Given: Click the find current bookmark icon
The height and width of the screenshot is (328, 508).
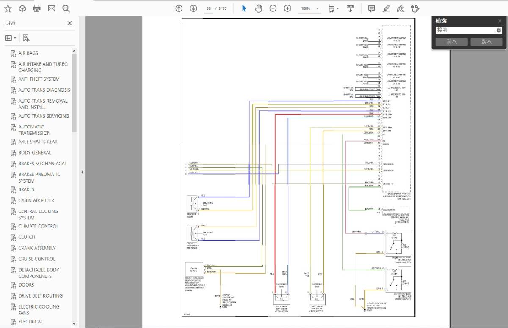Looking at the screenshot, I should pyautogui.click(x=26, y=38).
